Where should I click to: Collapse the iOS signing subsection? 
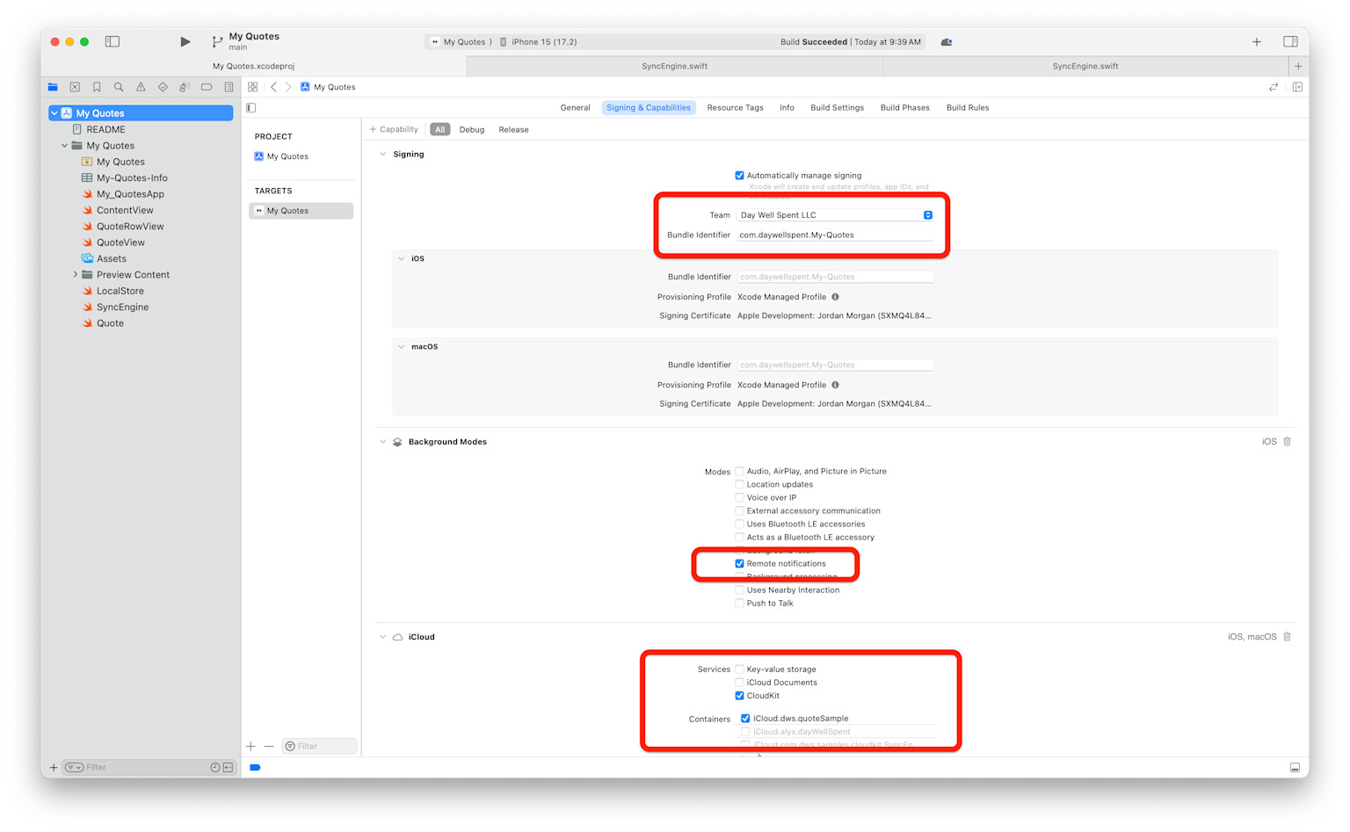tap(402, 259)
